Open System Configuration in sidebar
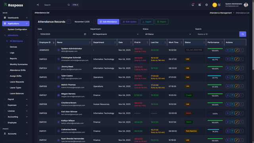The image size is (254, 143). click(17, 29)
